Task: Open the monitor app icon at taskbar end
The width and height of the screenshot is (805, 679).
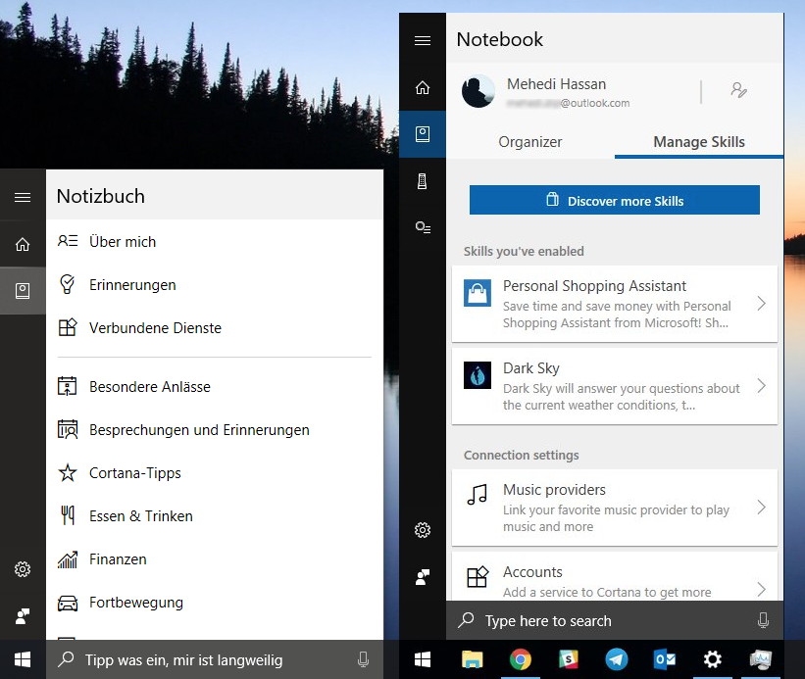Action: coord(761,659)
